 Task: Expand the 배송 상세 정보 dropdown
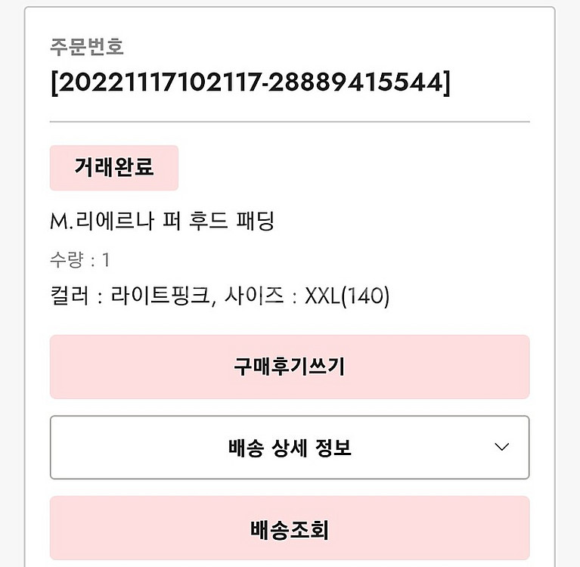pyautogui.click(x=290, y=447)
